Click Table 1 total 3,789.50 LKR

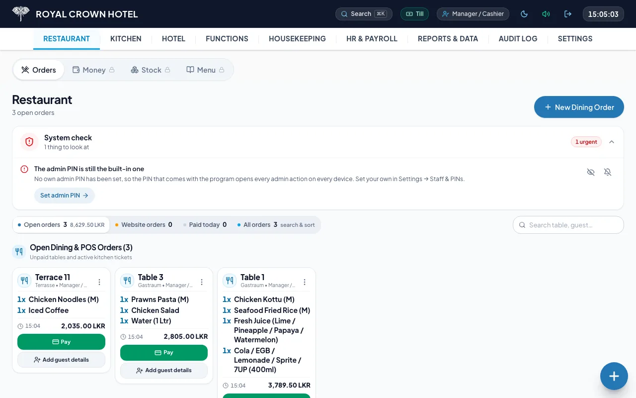[x=289, y=386]
